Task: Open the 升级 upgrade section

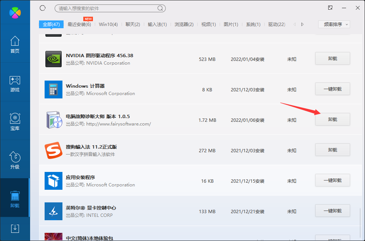Action: pyautogui.click(x=15, y=160)
